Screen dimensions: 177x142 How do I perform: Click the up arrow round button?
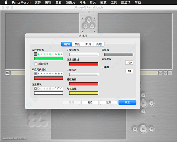[x=143, y=95]
